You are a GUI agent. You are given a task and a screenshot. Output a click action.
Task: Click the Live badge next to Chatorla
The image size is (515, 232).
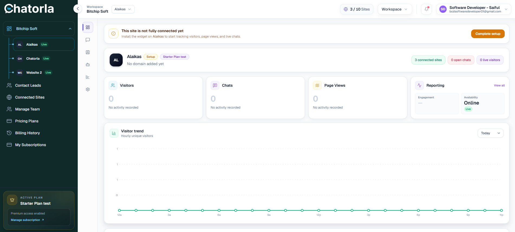click(46, 58)
